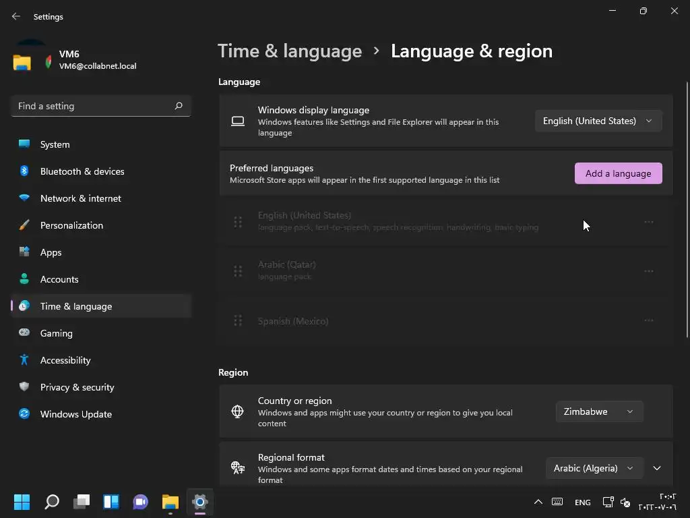Click the network status tray icon
This screenshot has width=690, height=518.
608,502
